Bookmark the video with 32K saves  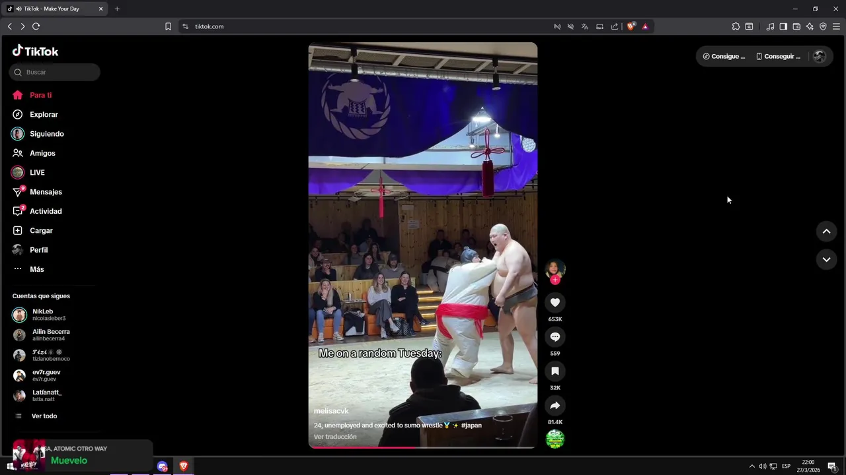[x=555, y=371]
